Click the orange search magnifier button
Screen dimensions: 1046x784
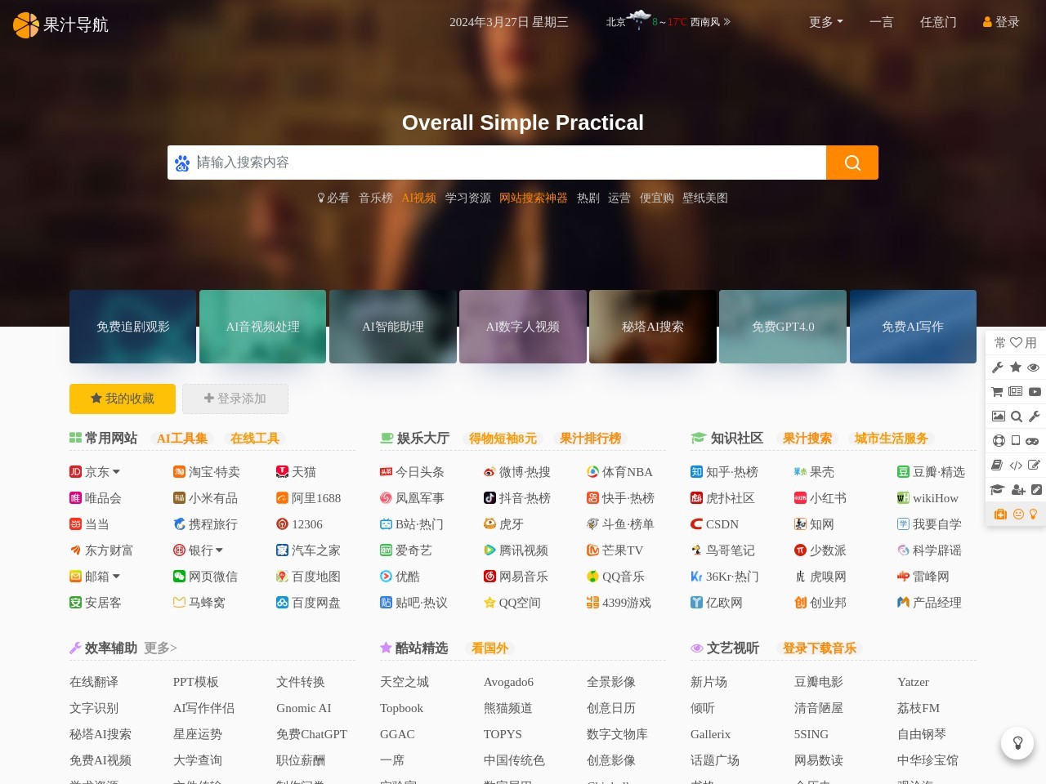[x=852, y=163]
